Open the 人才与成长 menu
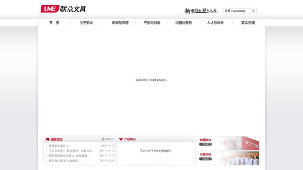The width and height of the screenshot is (303, 170). point(215,23)
